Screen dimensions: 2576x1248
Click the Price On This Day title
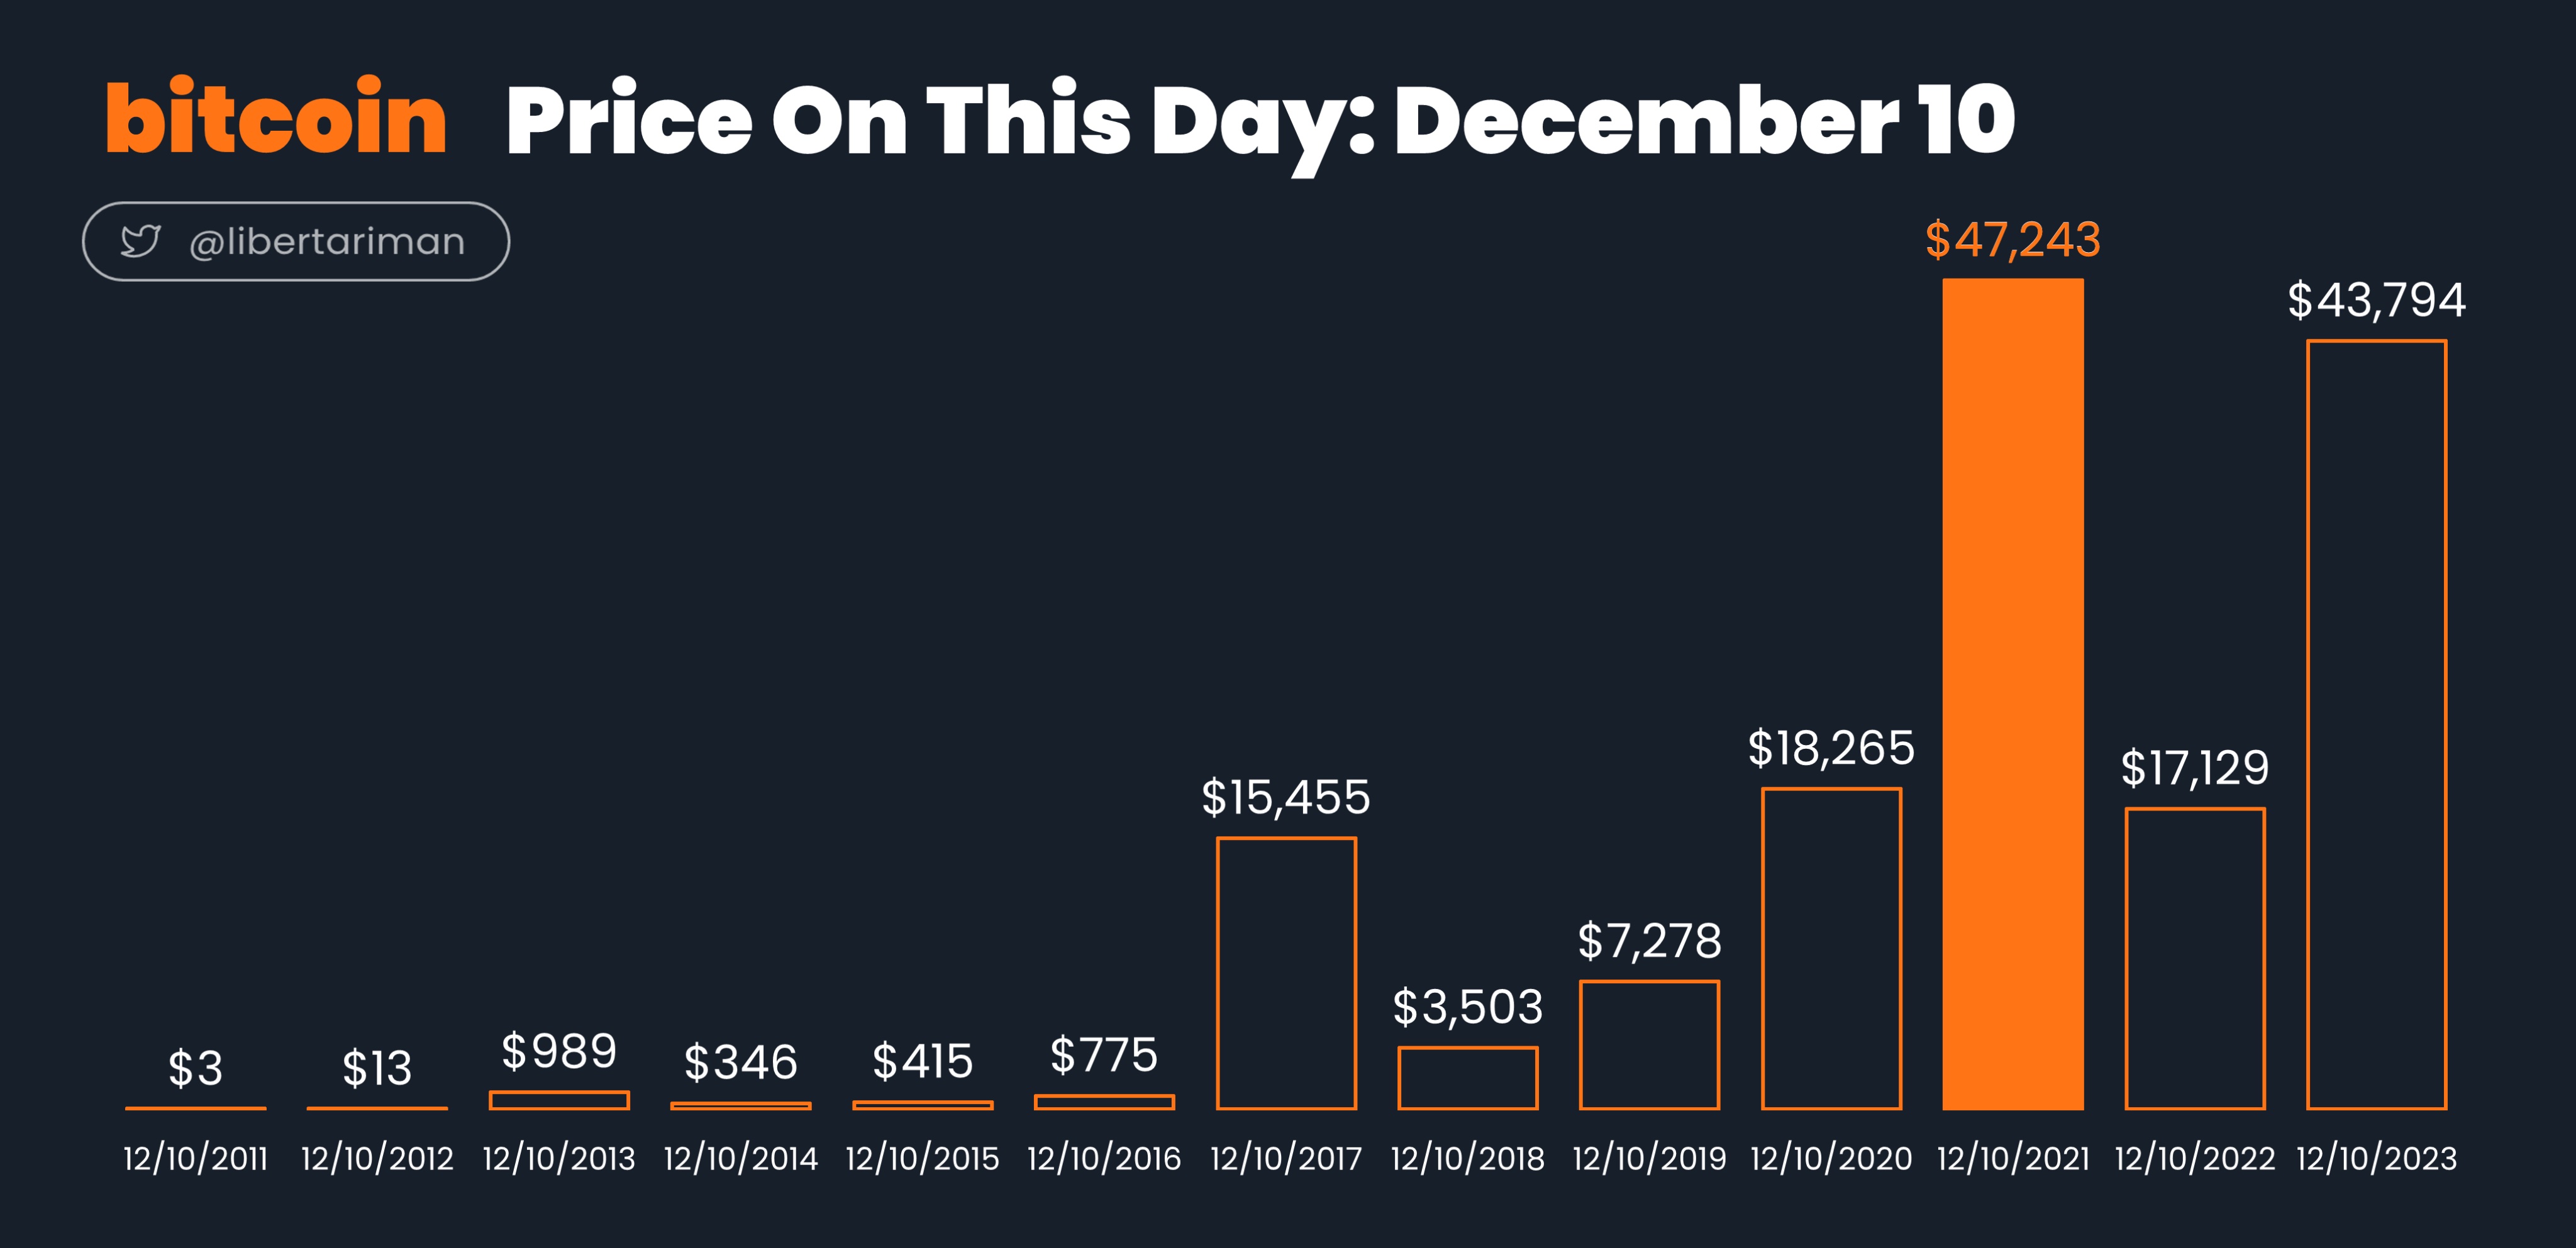pos(1259,122)
